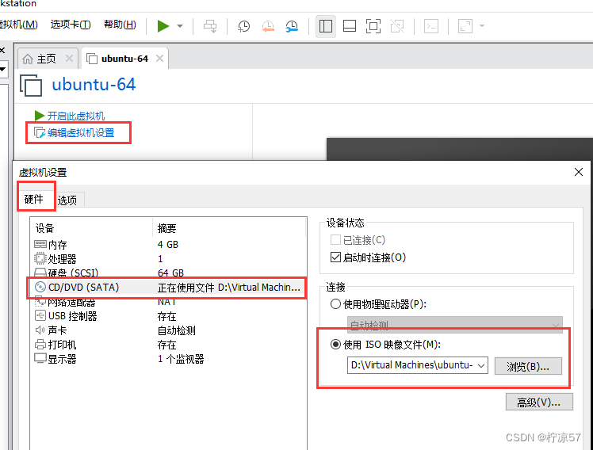Click the memory chip icon for 内存

[40, 244]
